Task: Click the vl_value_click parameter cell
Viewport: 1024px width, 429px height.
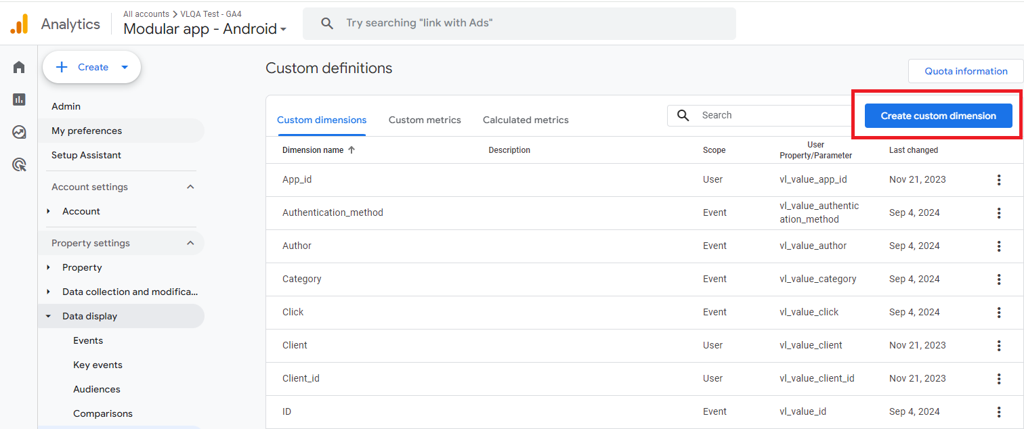Action: point(809,312)
